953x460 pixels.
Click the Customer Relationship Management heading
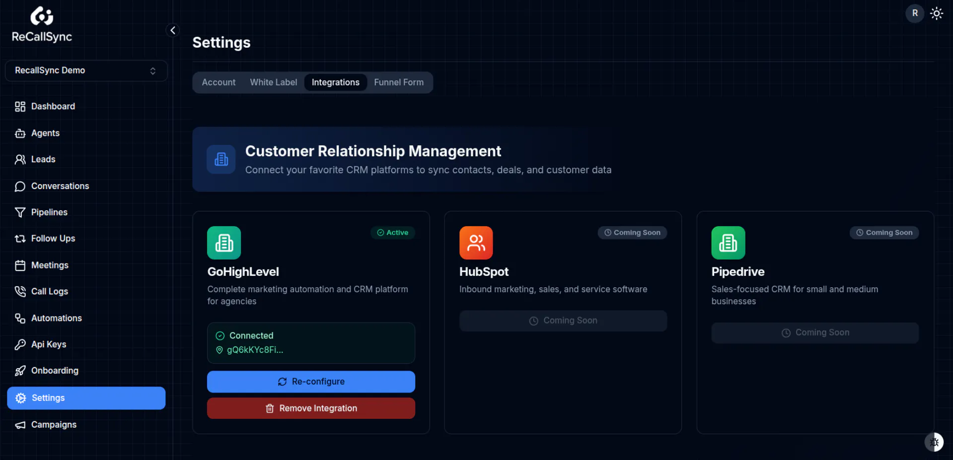(373, 151)
